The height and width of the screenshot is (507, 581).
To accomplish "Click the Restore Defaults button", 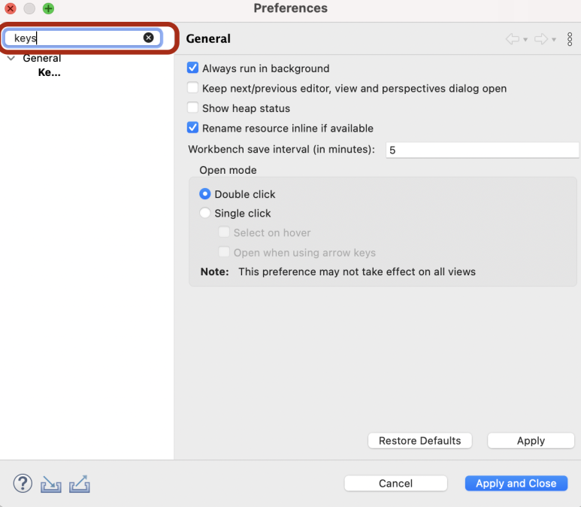I will pyautogui.click(x=420, y=441).
